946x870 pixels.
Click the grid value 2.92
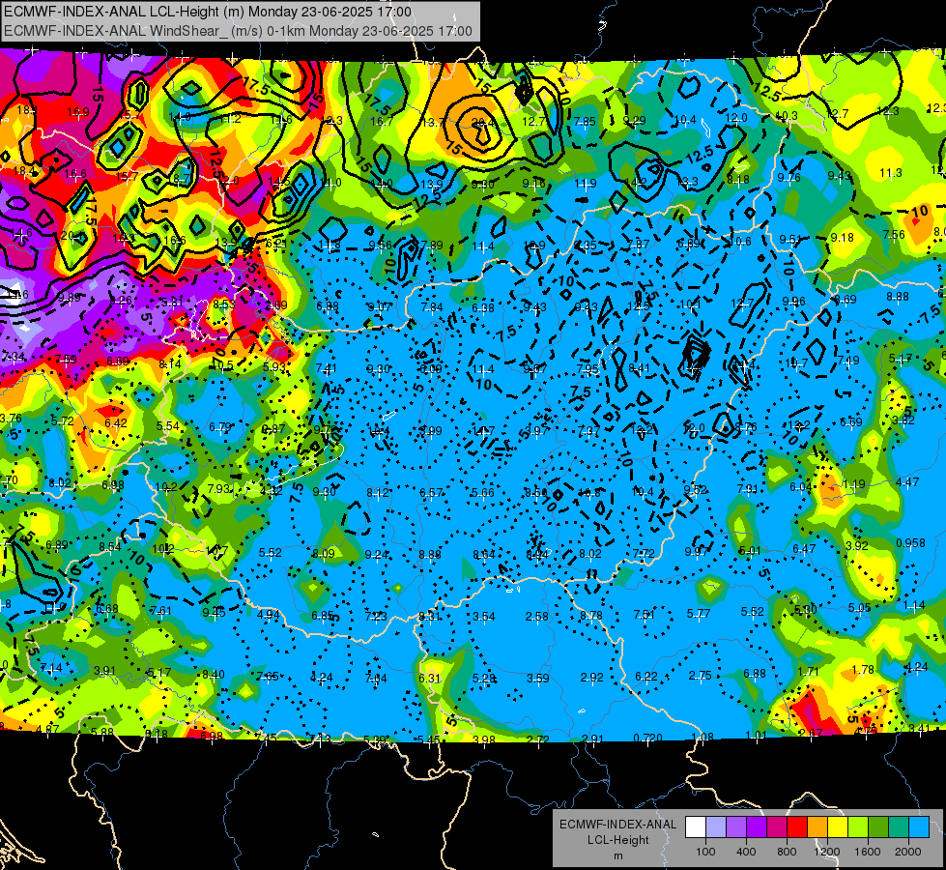click(591, 678)
